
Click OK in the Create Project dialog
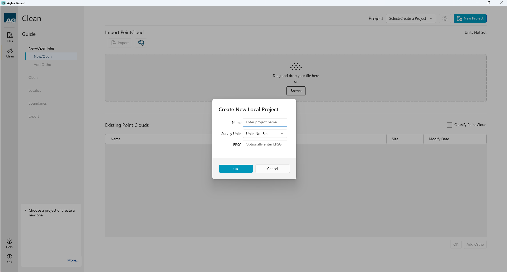tap(236, 169)
